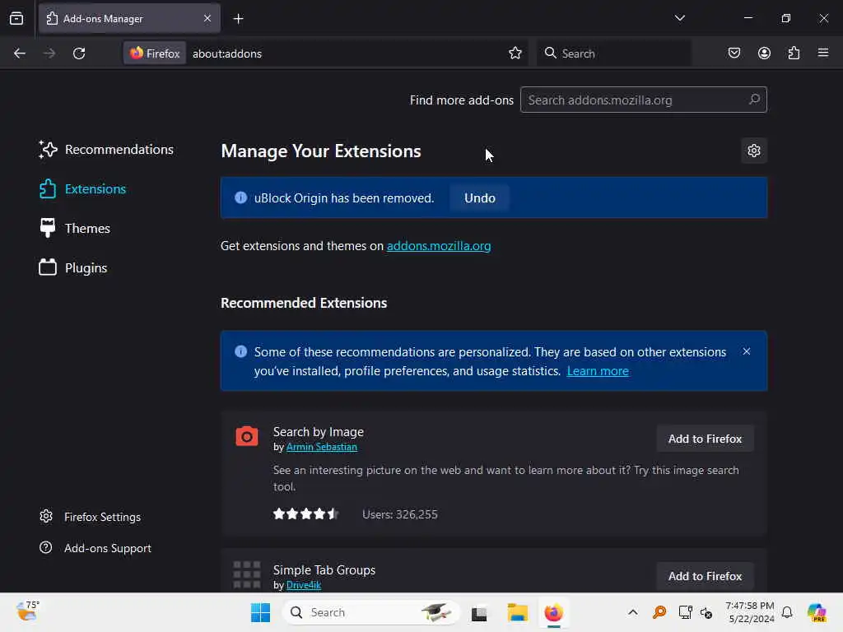Open the Learn more link
843x632 pixels.
pos(598,371)
